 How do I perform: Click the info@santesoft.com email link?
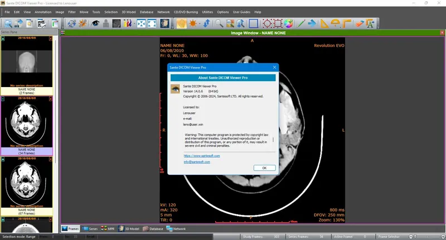click(197, 162)
